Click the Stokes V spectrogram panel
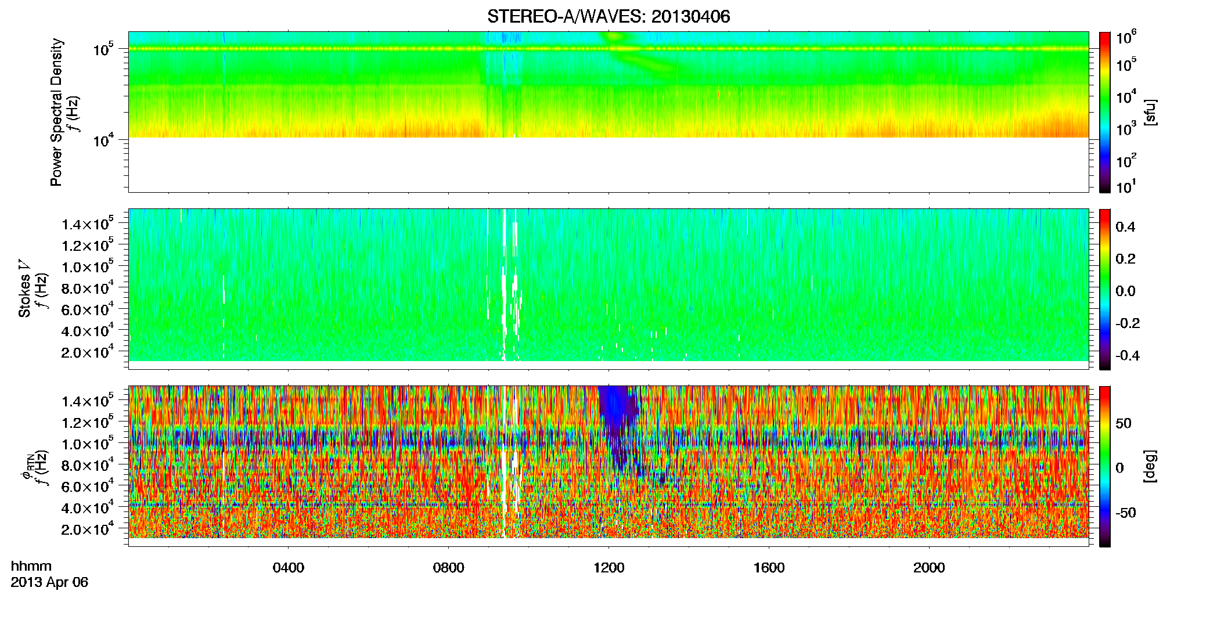This screenshot has width=1217, height=627. tap(608, 289)
